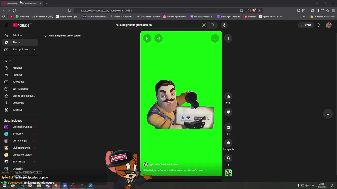Image resolution: width=337 pixels, height=189 pixels.
Task: Enter fullscreen on the Short
Action: point(215,38)
